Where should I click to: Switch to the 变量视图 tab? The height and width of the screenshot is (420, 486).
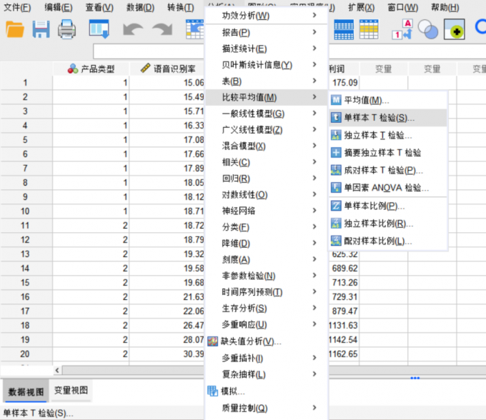point(71,391)
